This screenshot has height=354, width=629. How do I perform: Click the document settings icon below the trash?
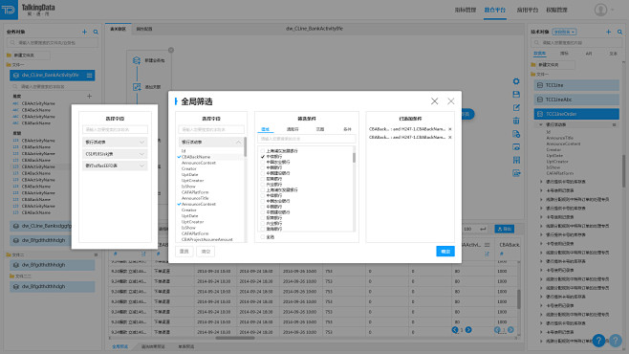click(516, 134)
